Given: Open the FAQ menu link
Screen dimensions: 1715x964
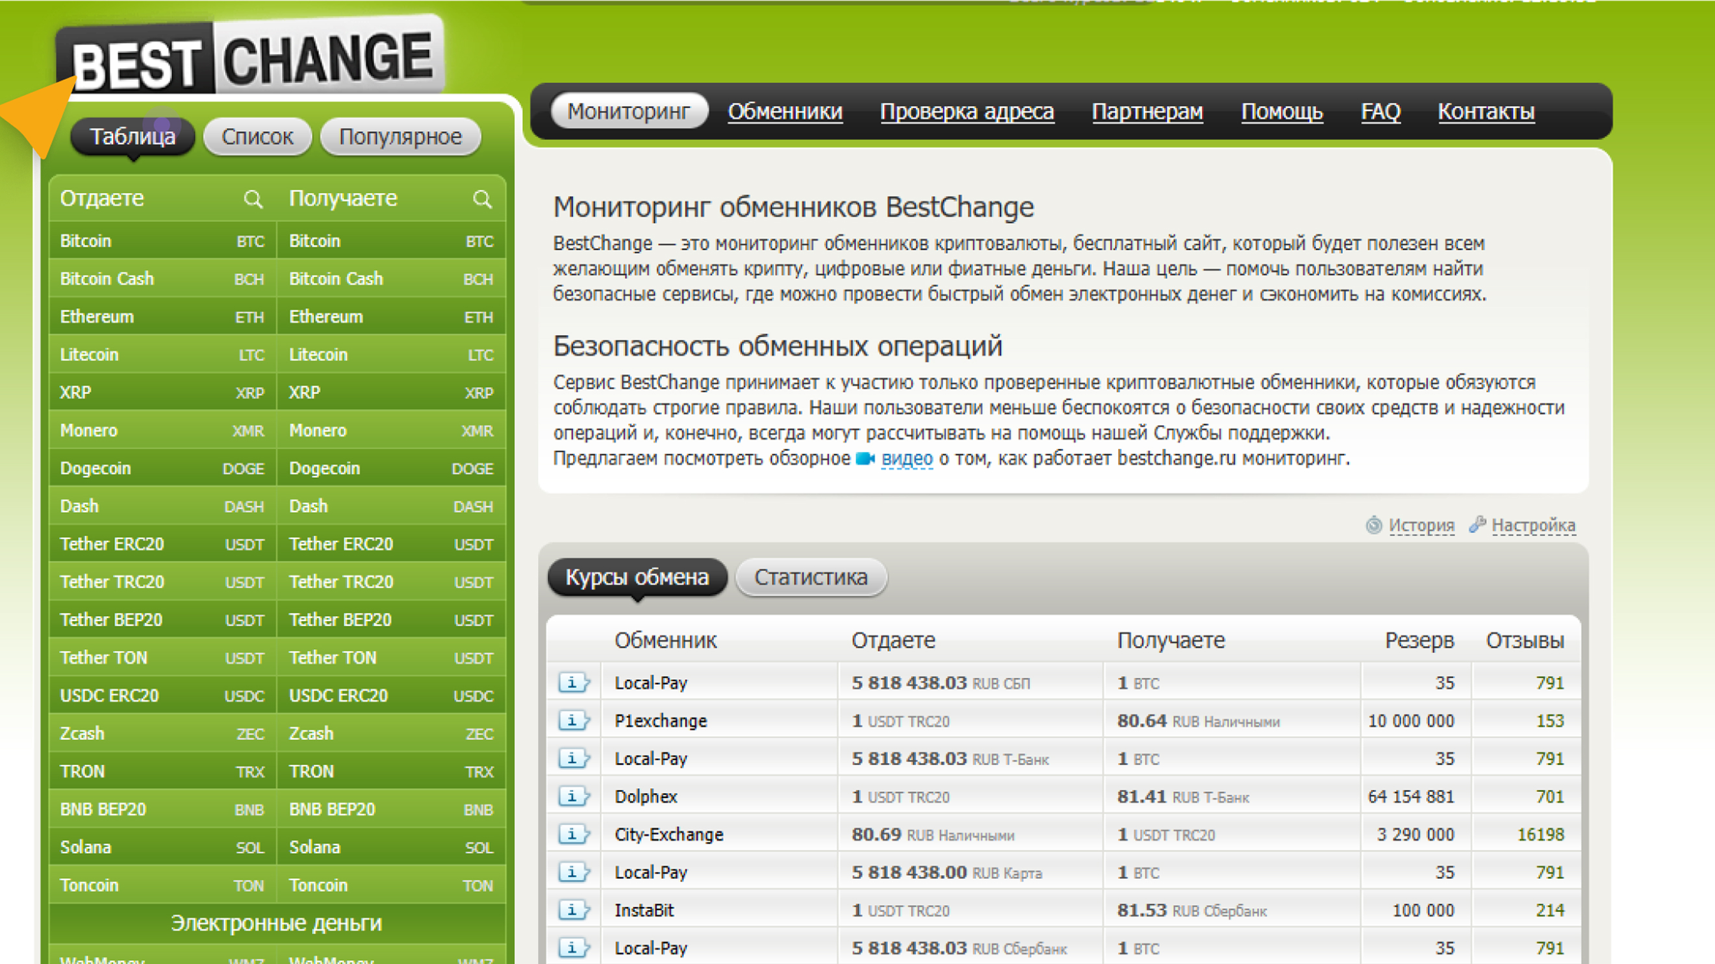Looking at the screenshot, I should pos(1380,112).
